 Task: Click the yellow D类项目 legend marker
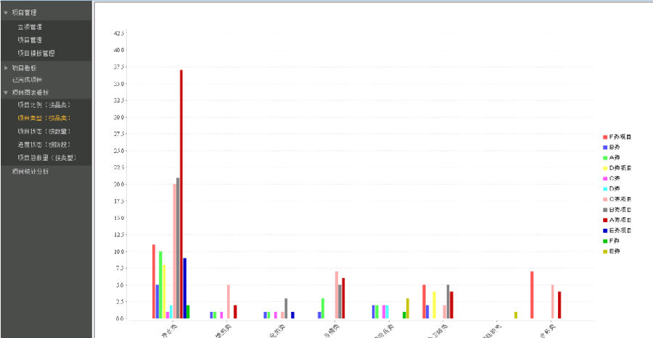[x=605, y=168]
